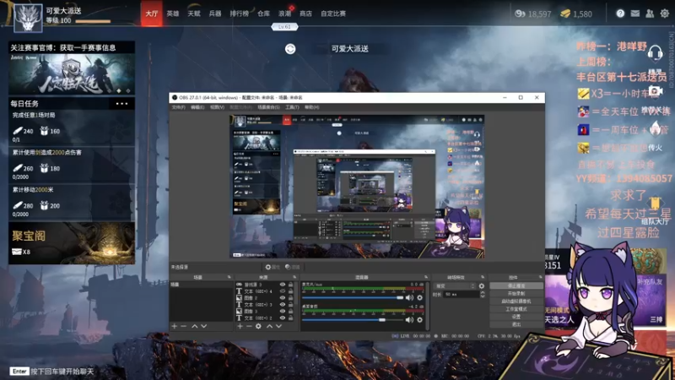
Task: Toggle eye visibility for 文本 (GDI+) 4 source
Action: [x=283, y=291]
